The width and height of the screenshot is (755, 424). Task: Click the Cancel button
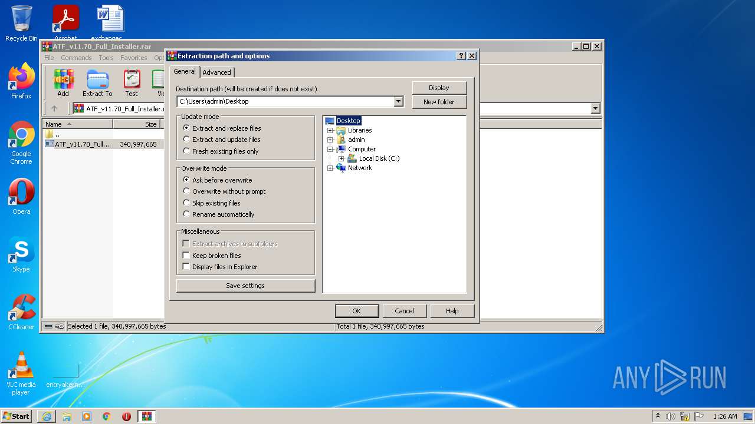(404, 311)
